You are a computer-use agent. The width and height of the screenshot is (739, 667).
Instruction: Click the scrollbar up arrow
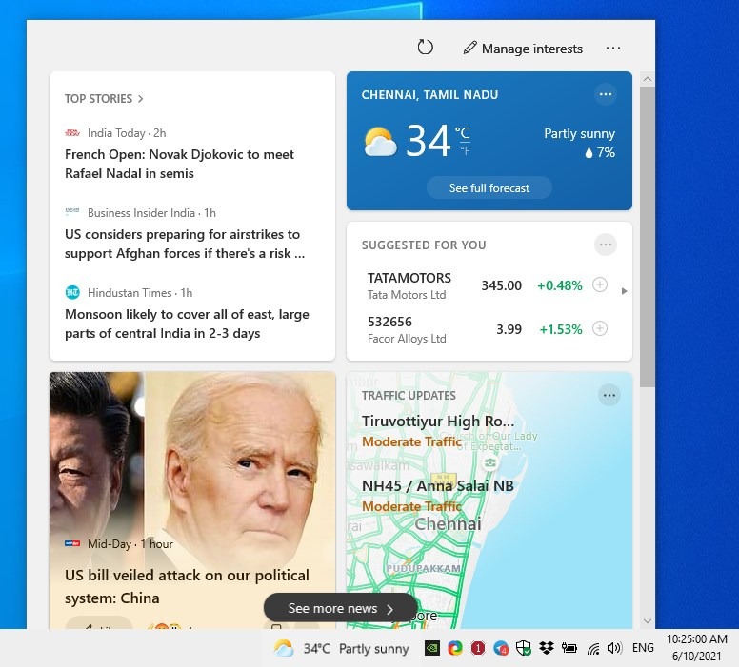click(647, 79)
